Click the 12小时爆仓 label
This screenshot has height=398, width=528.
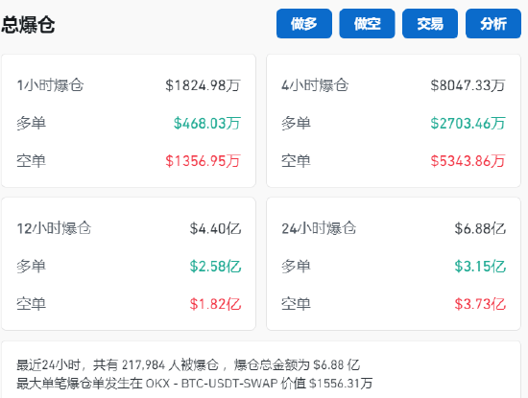(x=54, y=228)
